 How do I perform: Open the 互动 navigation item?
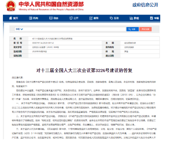coord(114,18)
